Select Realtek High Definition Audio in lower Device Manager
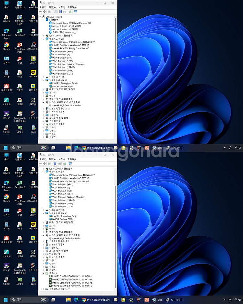This screenshot has height=304, width=243. pyautogui.click(x=66, y=238)
